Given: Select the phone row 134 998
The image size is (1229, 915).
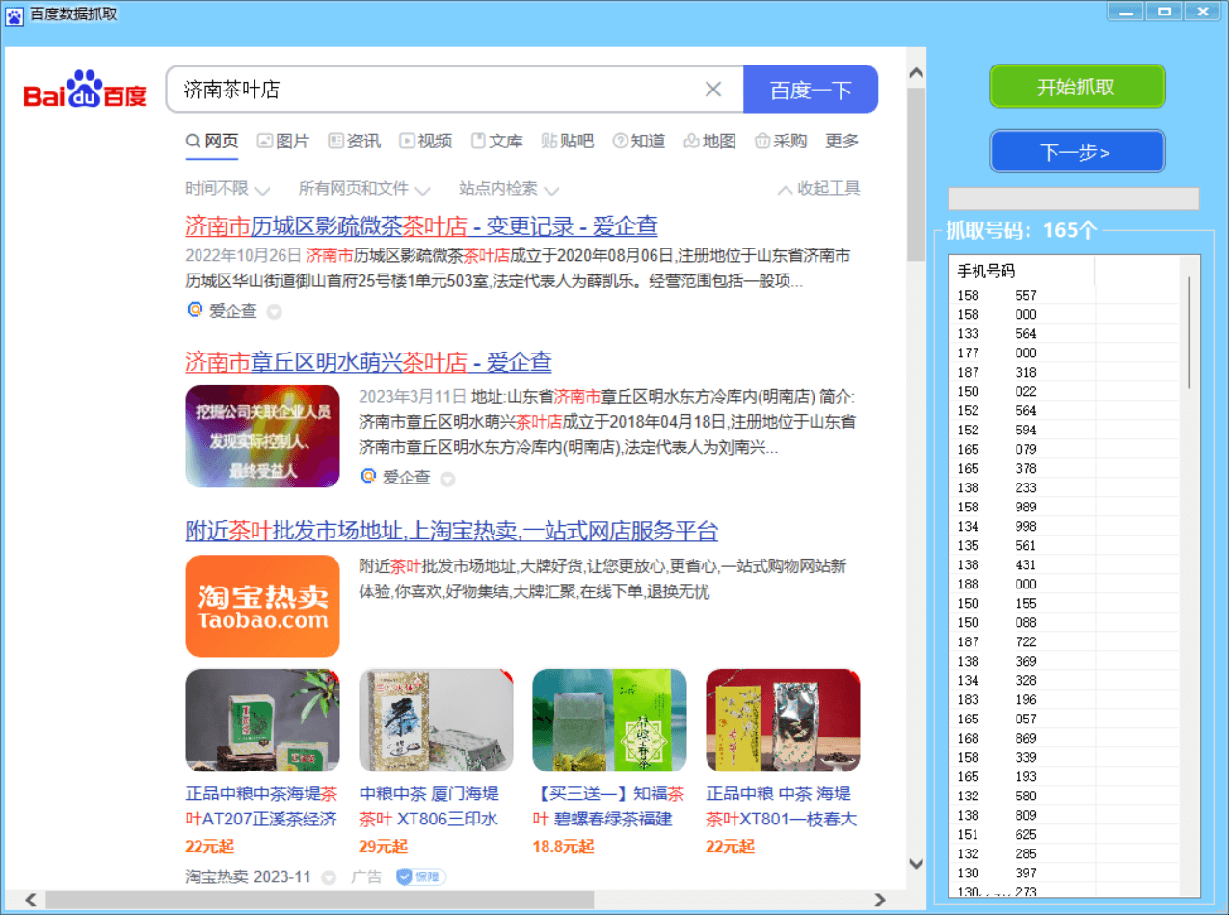Looking at the screenshot, I should [x=1064, y=526].
